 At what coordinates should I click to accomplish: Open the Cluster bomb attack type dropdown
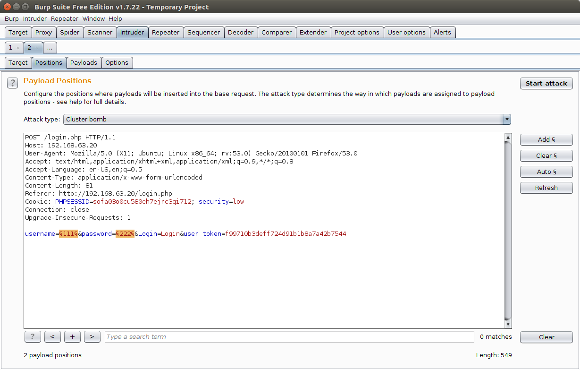506,119
